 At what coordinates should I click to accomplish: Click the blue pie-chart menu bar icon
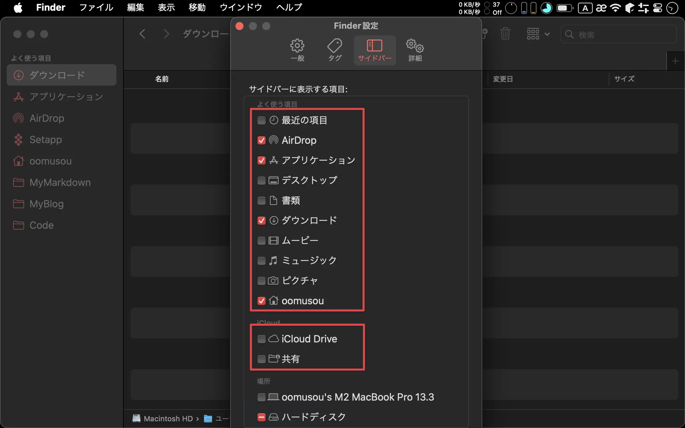click(547, 8)
